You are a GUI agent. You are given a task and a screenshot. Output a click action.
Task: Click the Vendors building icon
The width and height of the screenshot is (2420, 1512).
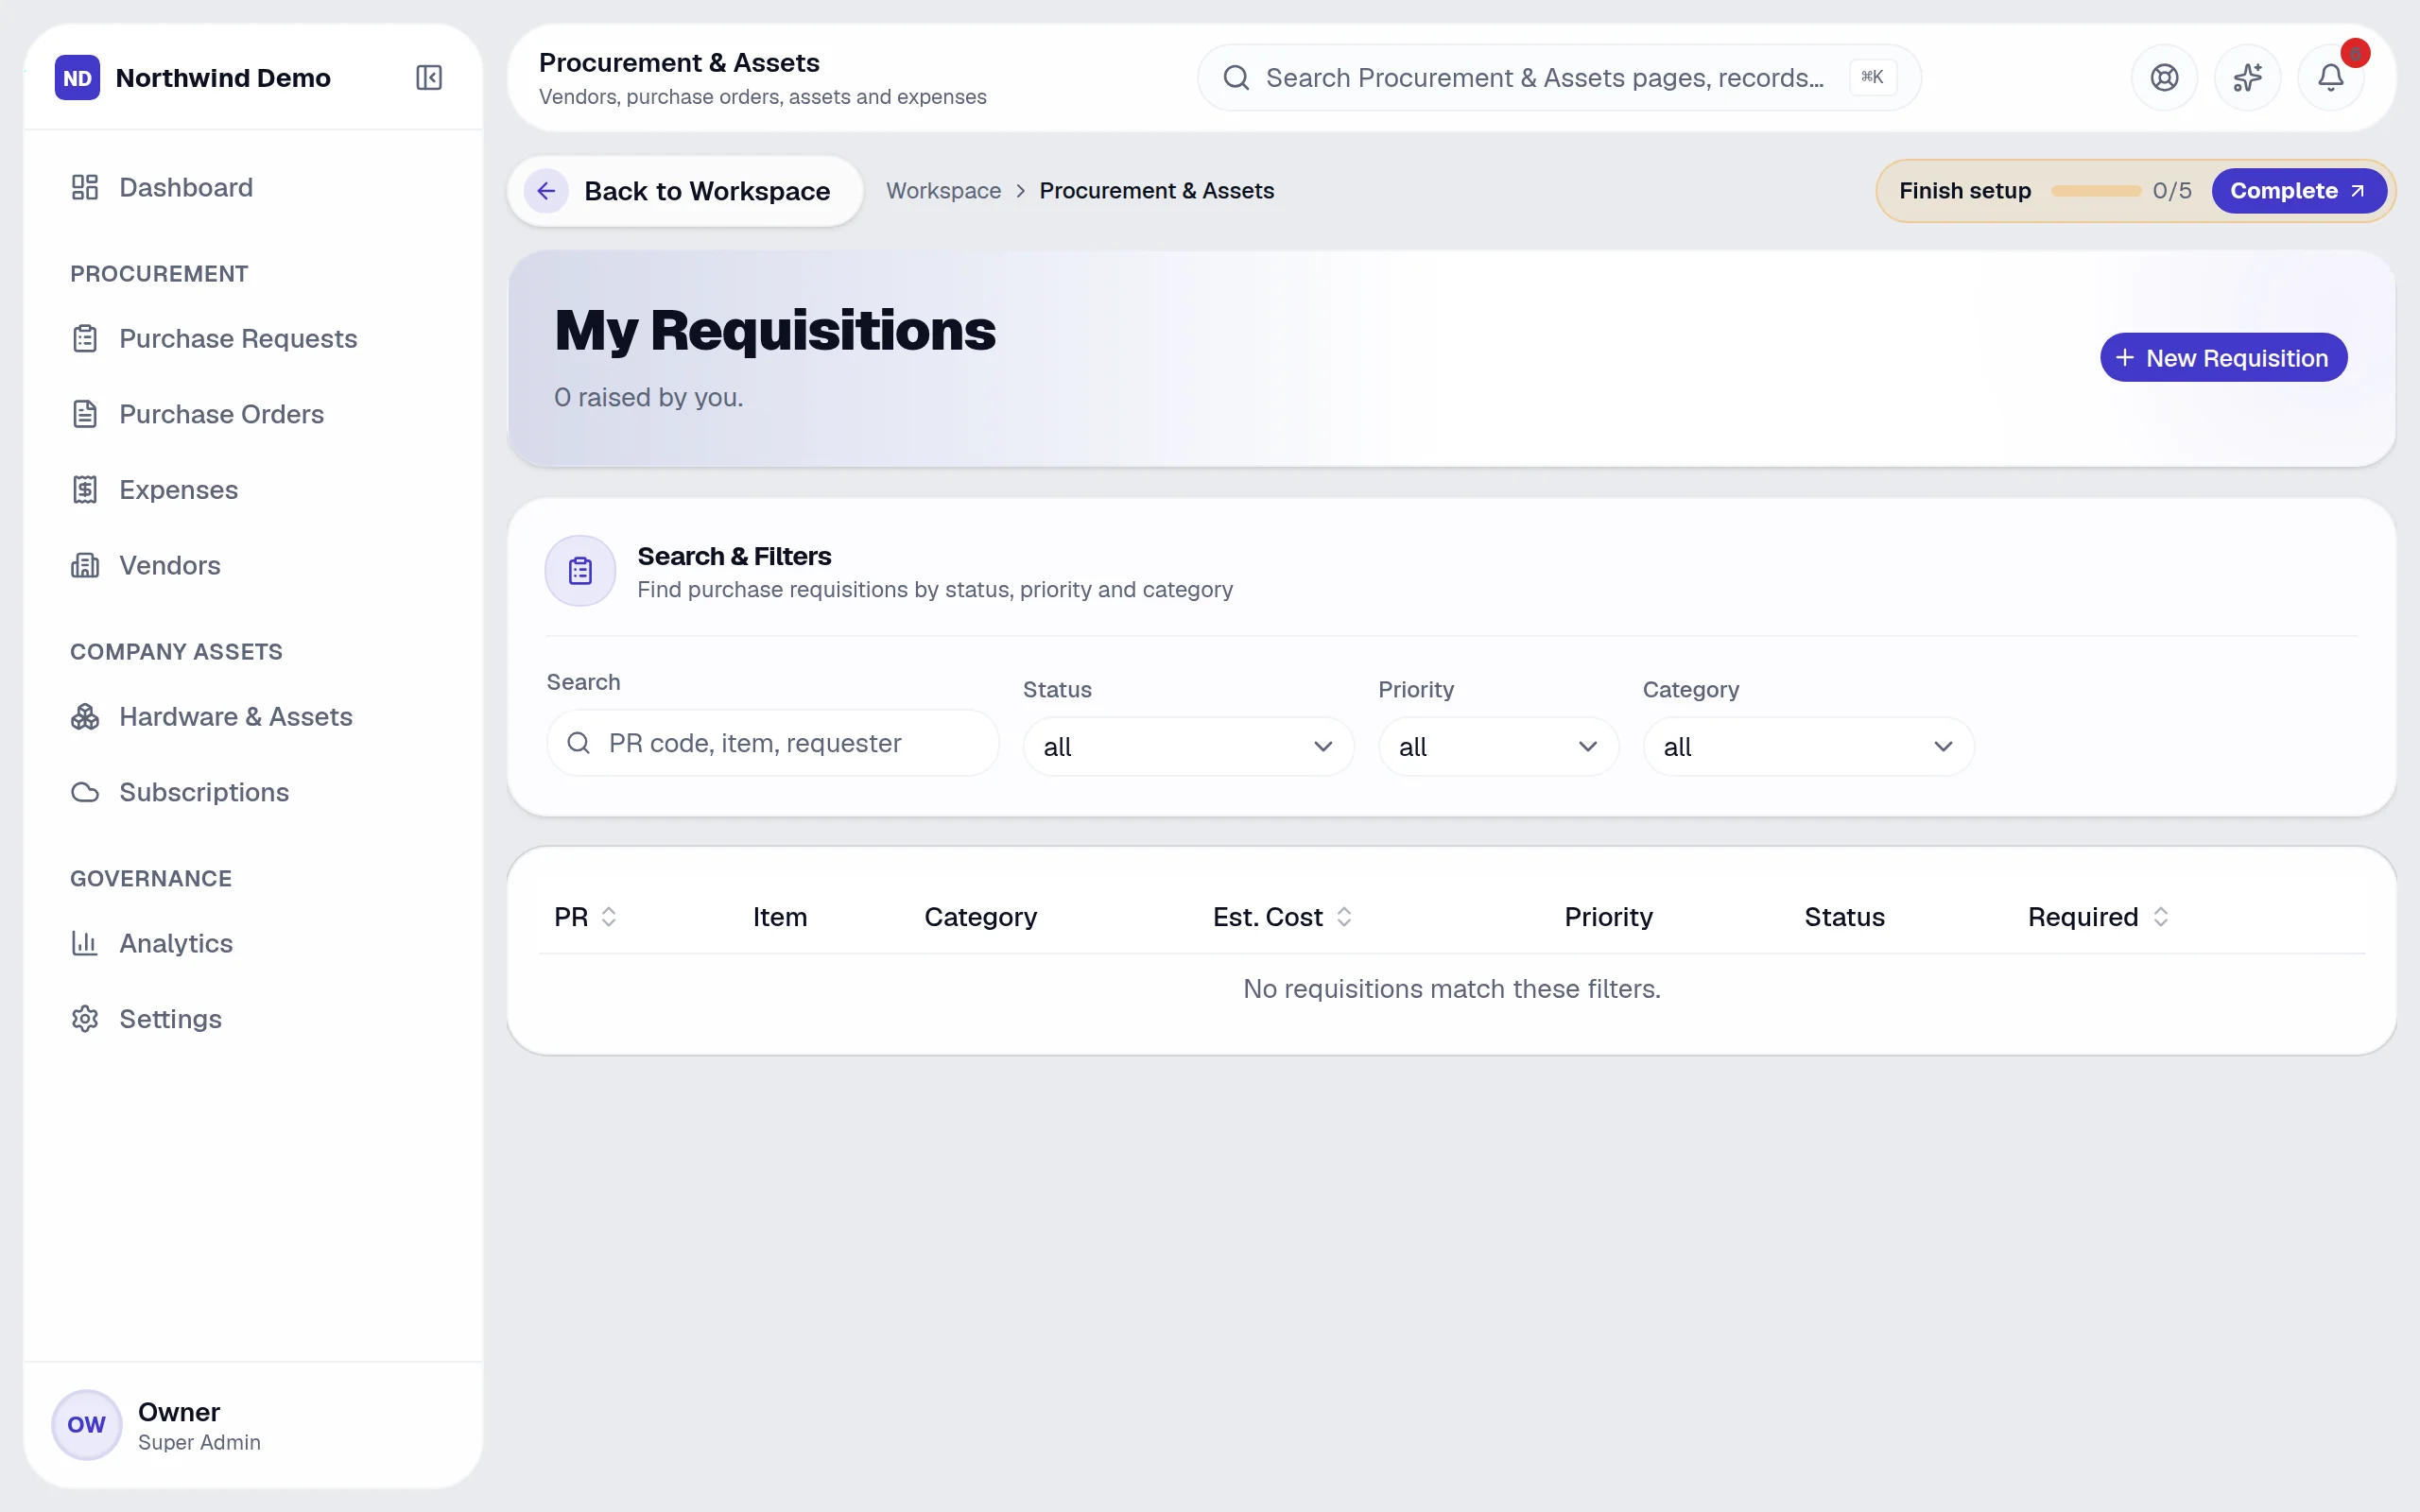click(x=85, y=565)
